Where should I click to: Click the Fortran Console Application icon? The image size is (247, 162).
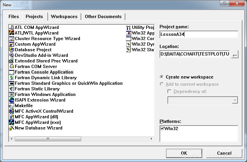click(12, 72)
